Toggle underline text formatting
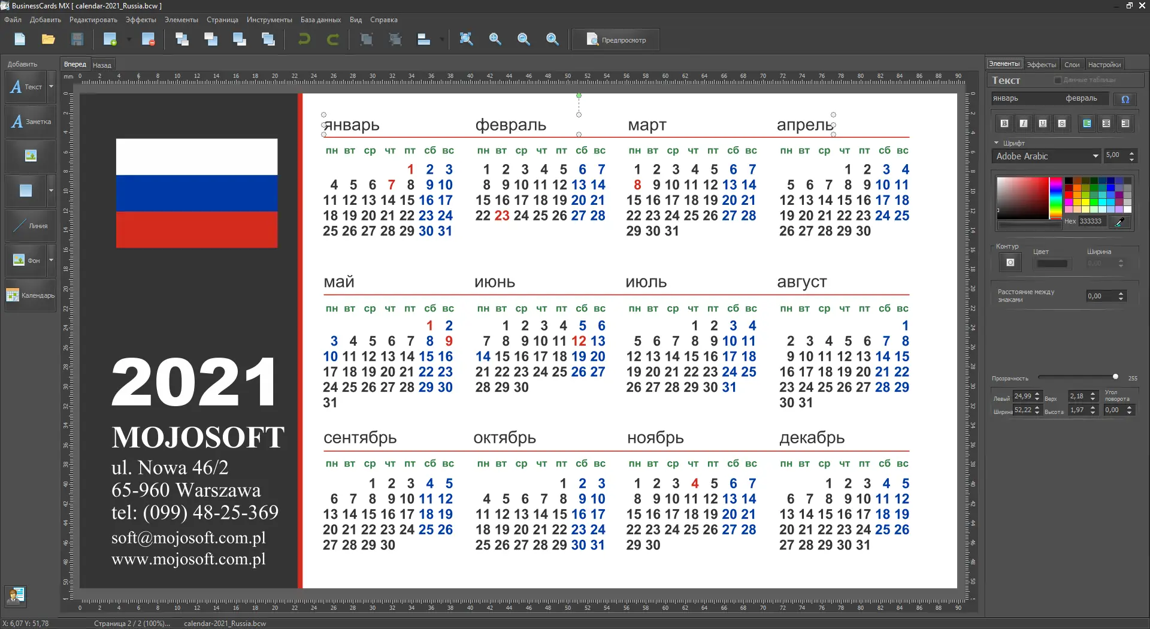The height and width of the screenshot is (629, 1150). coord(1043,123)
